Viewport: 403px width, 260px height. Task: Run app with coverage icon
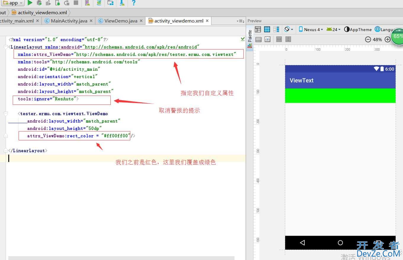click(48, 3)
